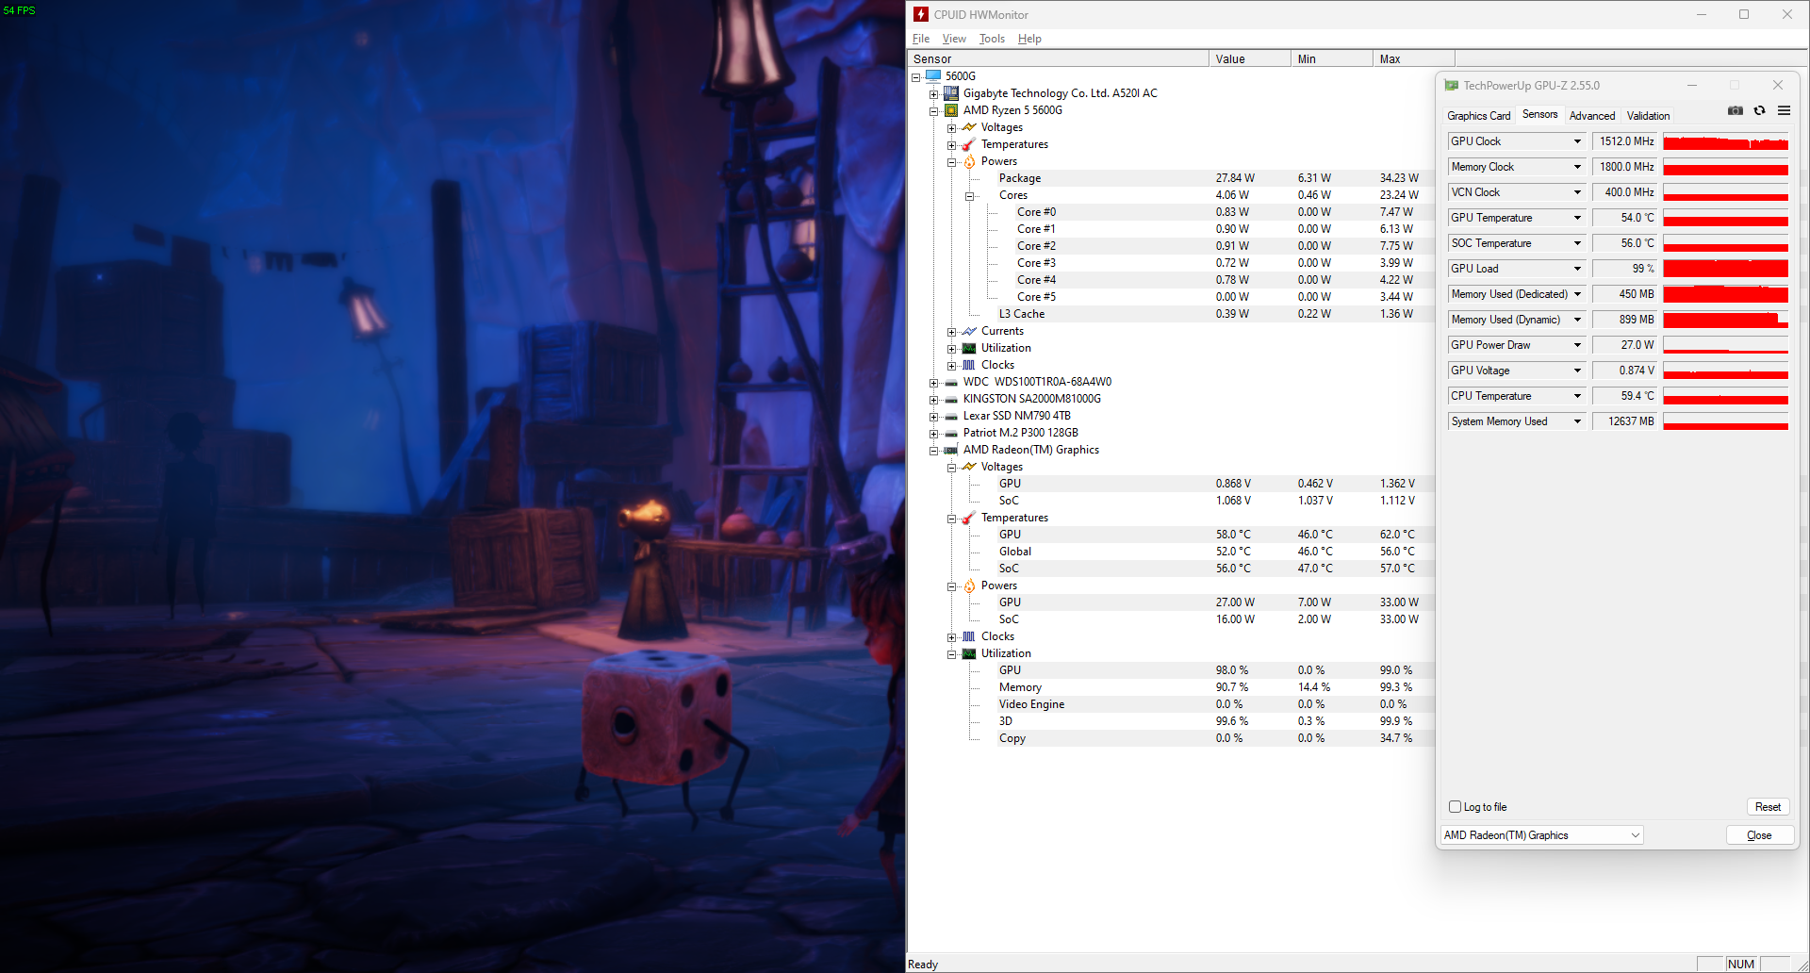Open the Memory Clock sensor dropdown
The height and width of the screenshot is (973, 1810).
pyautogui.click(x=1577, y=167)
